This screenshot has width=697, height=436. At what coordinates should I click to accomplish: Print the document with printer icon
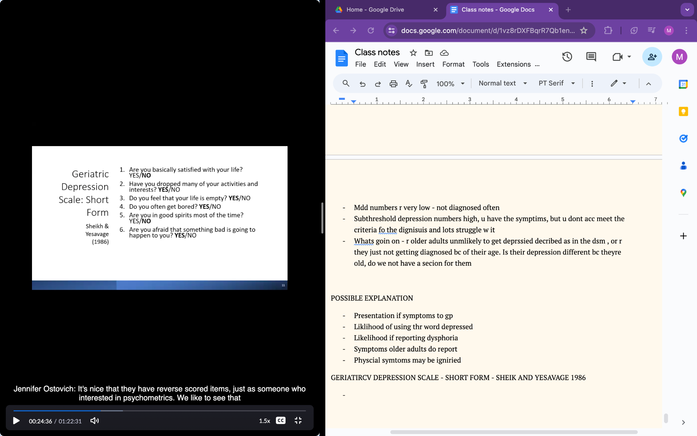coord(393,83)
